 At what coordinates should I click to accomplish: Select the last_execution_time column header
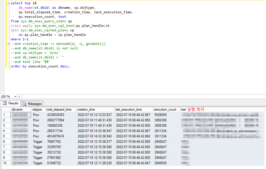pyautogui.click(x=133, y=109)
